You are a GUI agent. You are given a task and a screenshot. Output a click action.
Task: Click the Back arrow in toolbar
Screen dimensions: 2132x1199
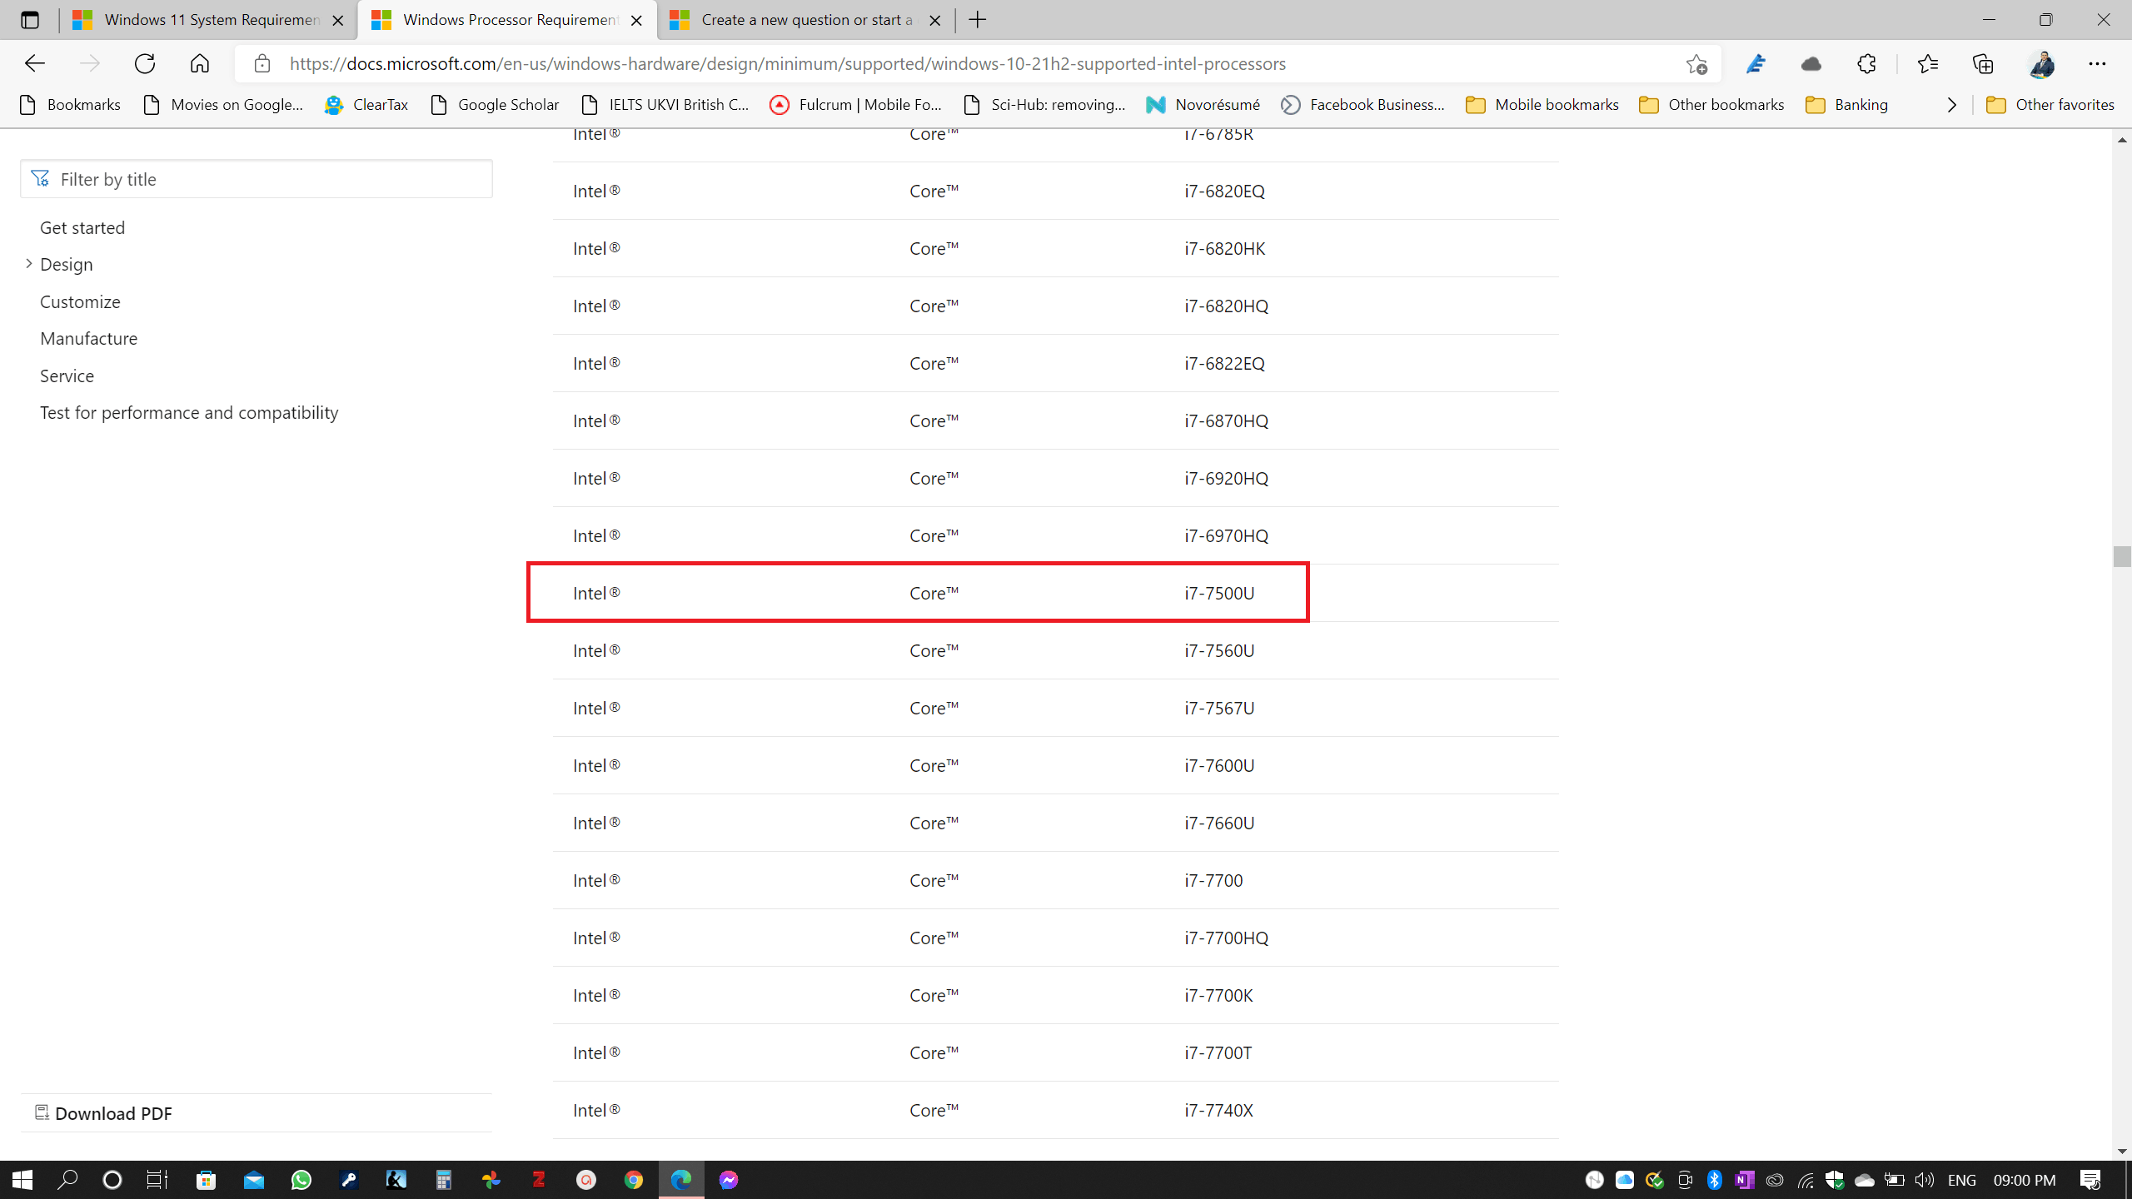[35, 63]
